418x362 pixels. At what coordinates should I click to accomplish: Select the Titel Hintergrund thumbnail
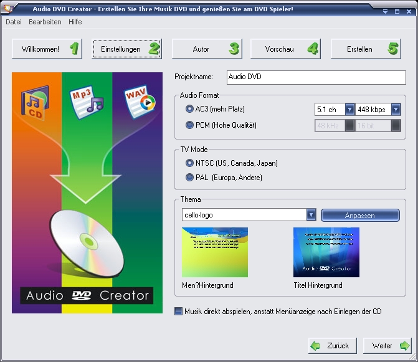pyautogui.click(x=326, y=252)
